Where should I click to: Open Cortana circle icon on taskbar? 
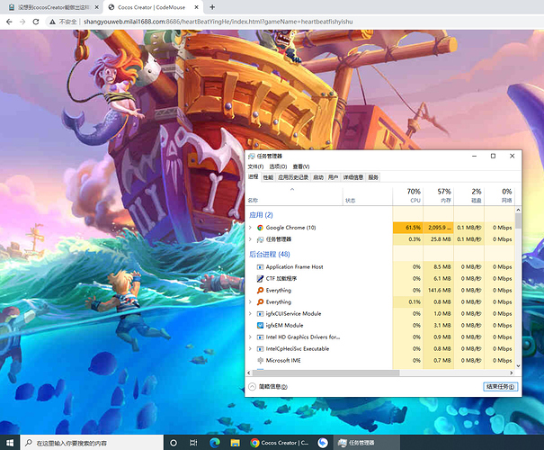(174, 443)
